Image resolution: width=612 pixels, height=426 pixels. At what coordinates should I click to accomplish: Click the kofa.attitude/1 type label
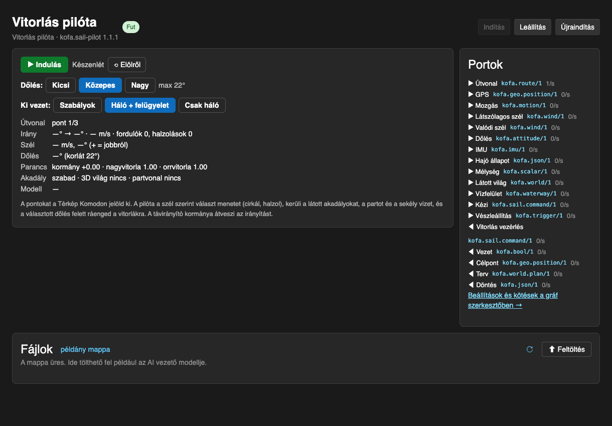(x=521, y=138)
